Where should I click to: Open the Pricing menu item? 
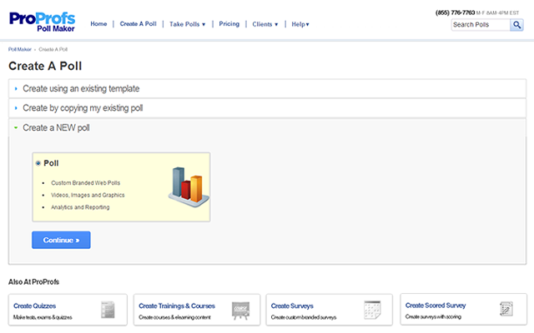click(229, 24)
